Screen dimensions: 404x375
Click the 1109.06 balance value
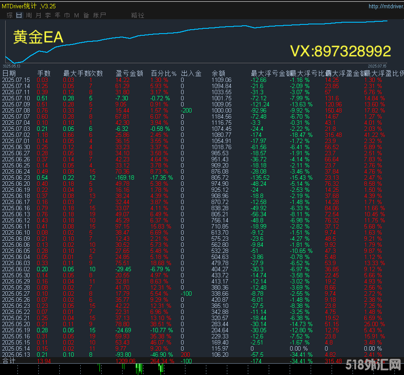221,80
